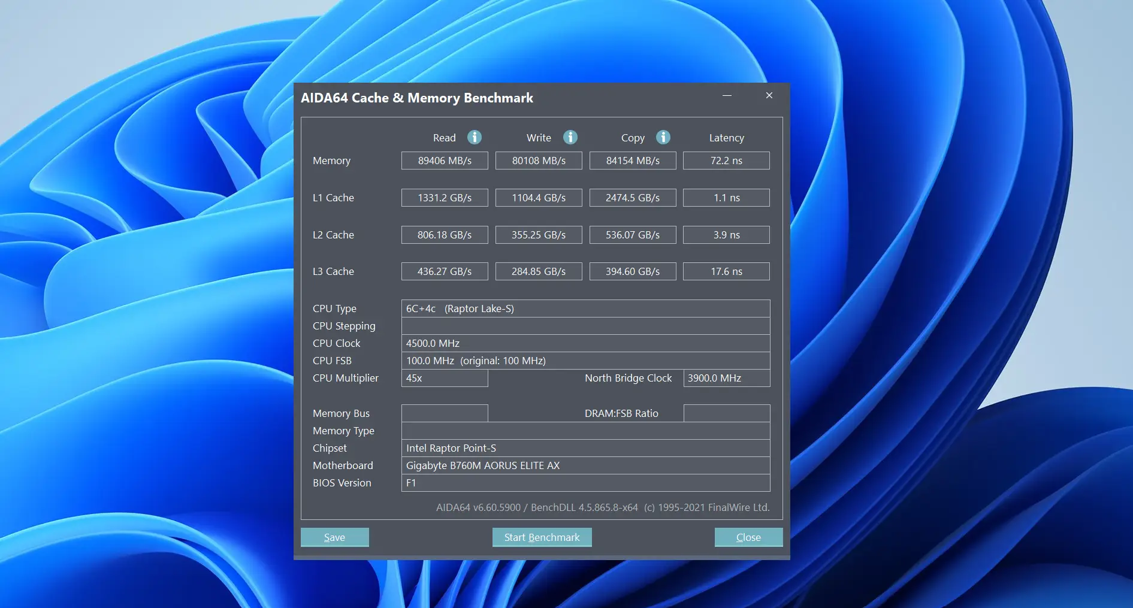Click L3 Cache Copy value 394.60 GB/s
The height and width of the screenshot is (608, 1133).
tap(633, 271)
